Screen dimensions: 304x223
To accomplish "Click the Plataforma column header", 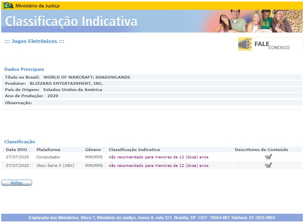I will (x=48, y=149).
